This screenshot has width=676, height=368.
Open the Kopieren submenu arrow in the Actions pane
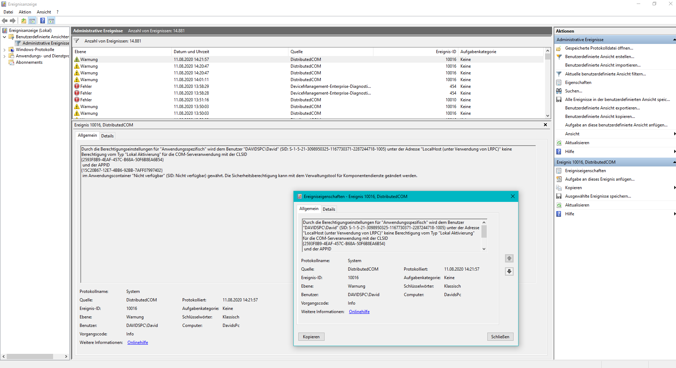[x=675, y=188]
